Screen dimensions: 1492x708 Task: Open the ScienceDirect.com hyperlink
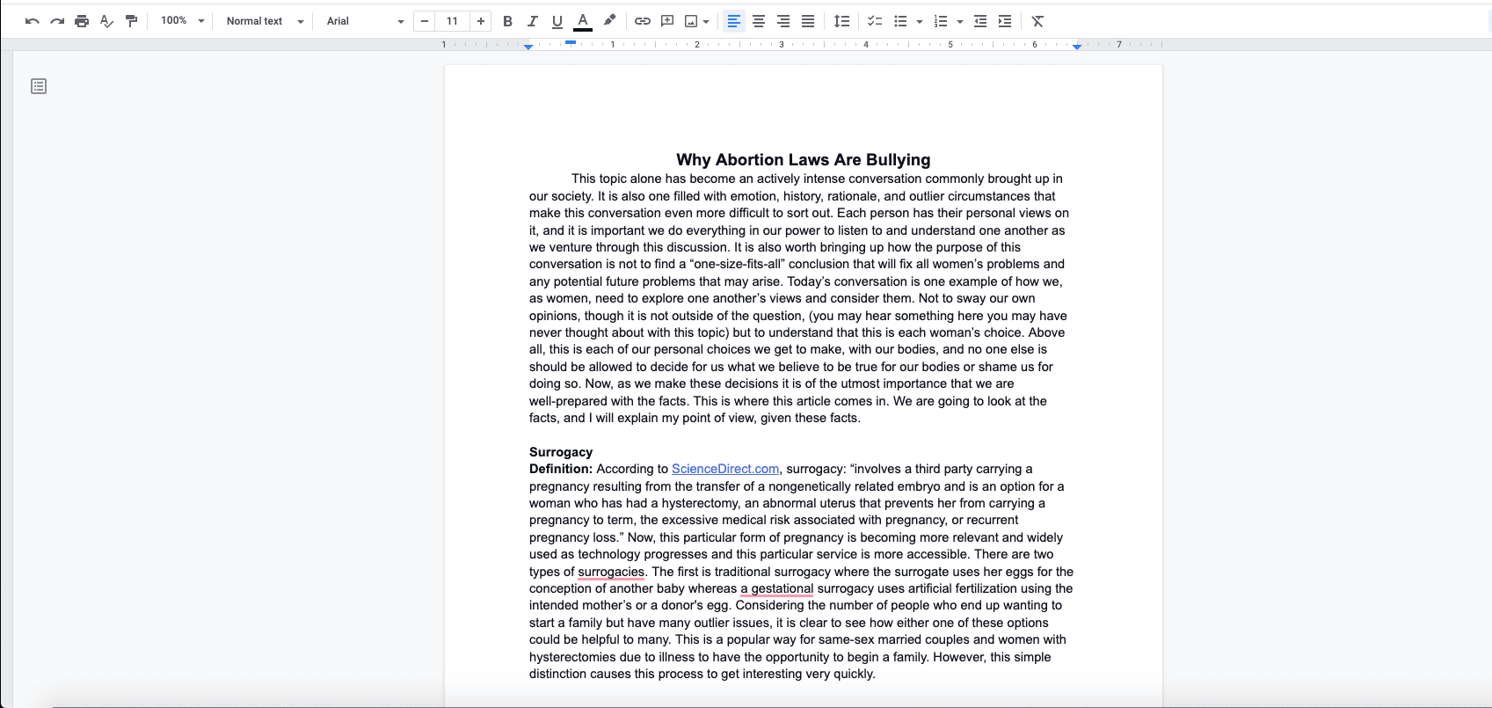[x=725, y=469]
